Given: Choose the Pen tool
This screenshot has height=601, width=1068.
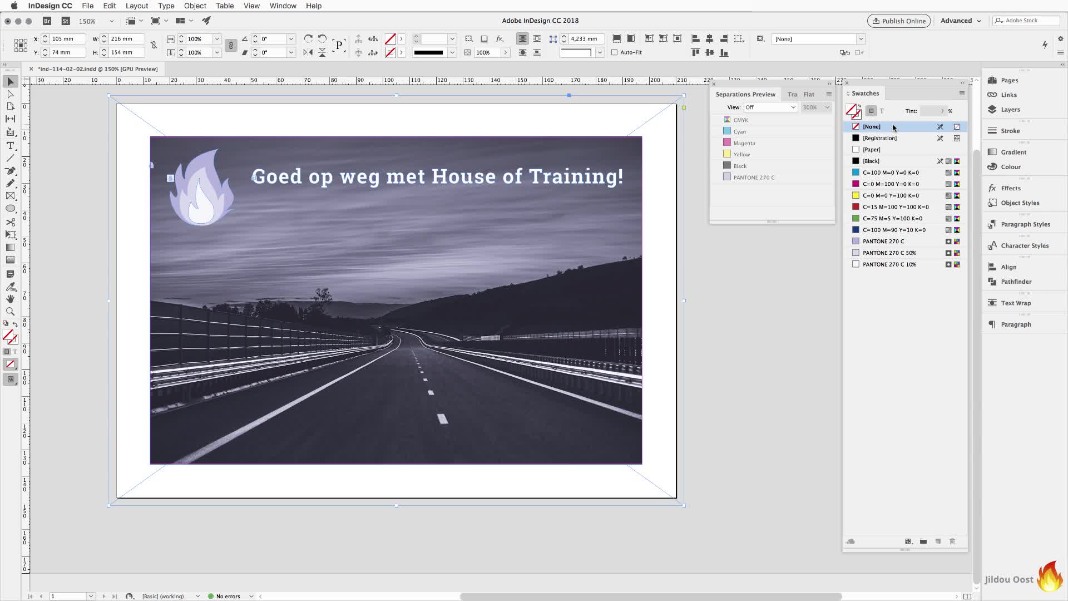Looking at the screenshot, I should (10, 171).
